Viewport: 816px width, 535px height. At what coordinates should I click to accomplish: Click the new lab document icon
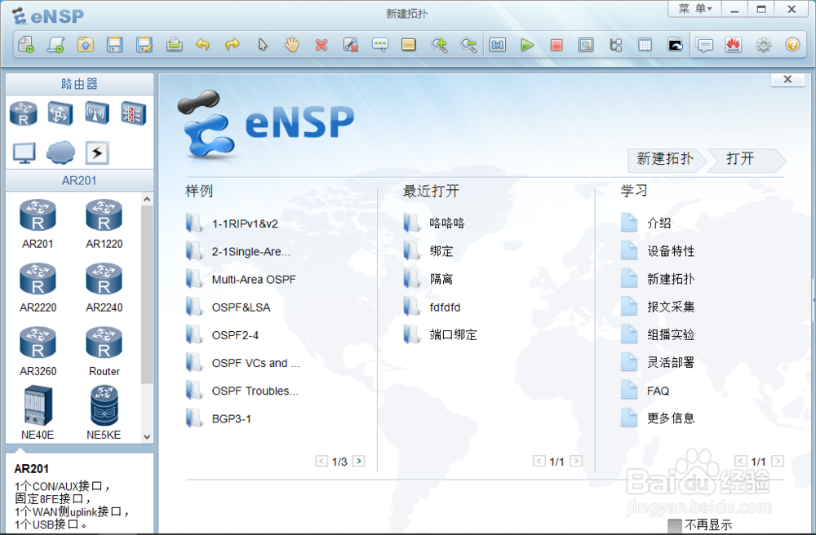pos(55,45)
